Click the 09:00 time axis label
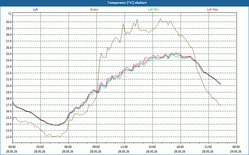The height and width of the screenshot is (155, 249). (96, 147)
